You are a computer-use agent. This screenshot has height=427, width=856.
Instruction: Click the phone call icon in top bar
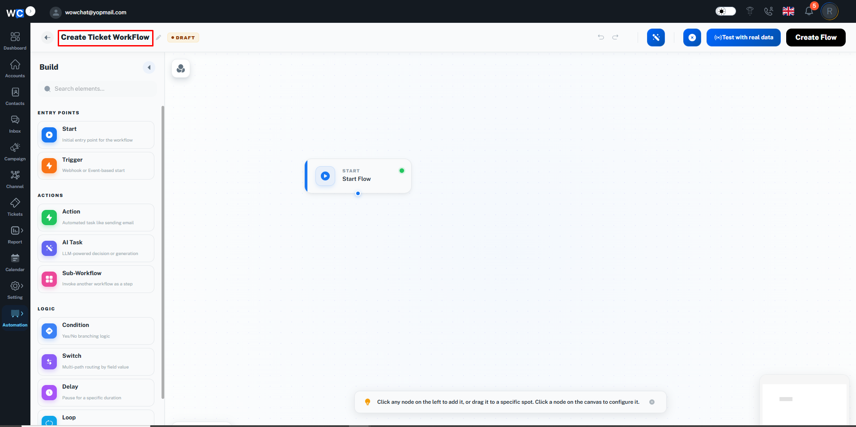click(x=768, y=11)
